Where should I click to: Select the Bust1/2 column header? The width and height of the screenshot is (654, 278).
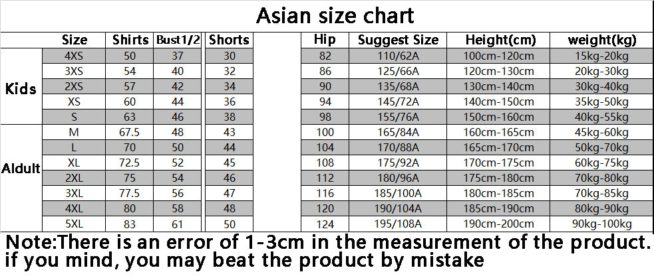[178, 39]
